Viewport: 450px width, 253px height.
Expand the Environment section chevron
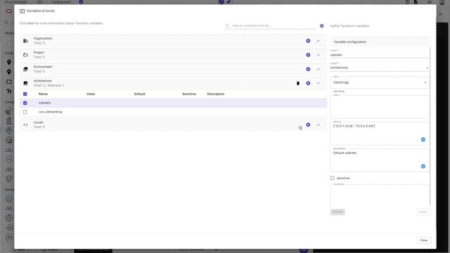tap(319, 69)
